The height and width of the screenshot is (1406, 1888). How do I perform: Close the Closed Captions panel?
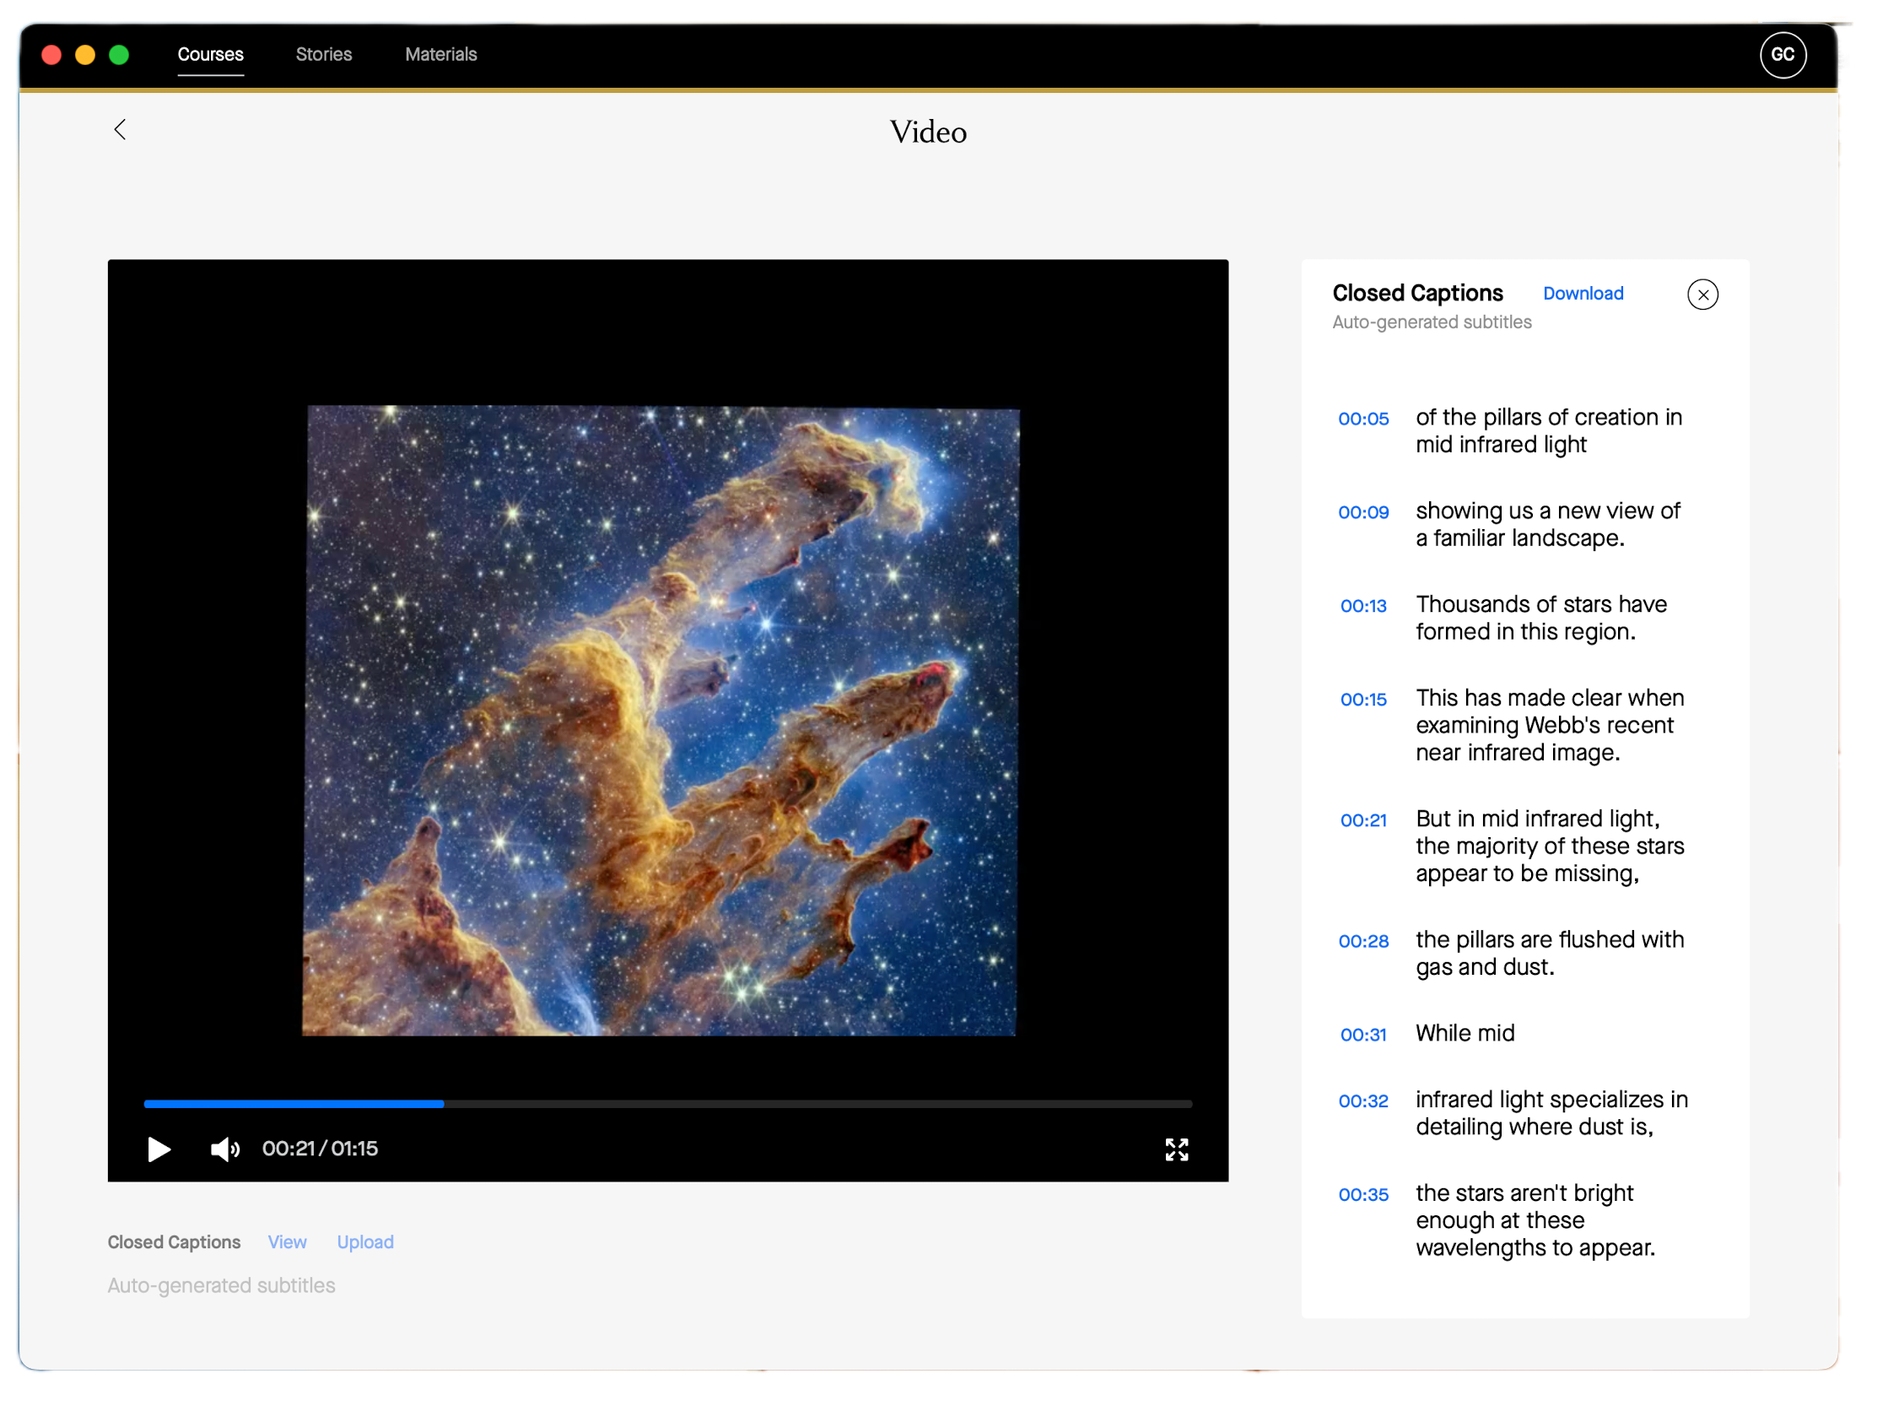coord(1702,295)
